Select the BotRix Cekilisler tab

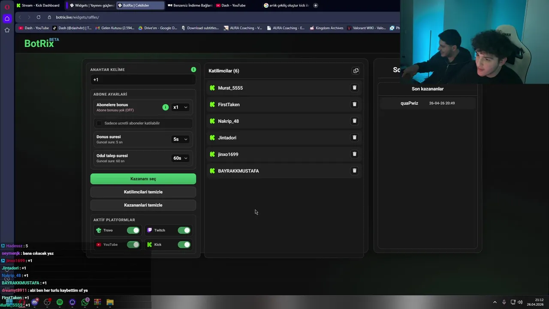click(x=140, y=6)
